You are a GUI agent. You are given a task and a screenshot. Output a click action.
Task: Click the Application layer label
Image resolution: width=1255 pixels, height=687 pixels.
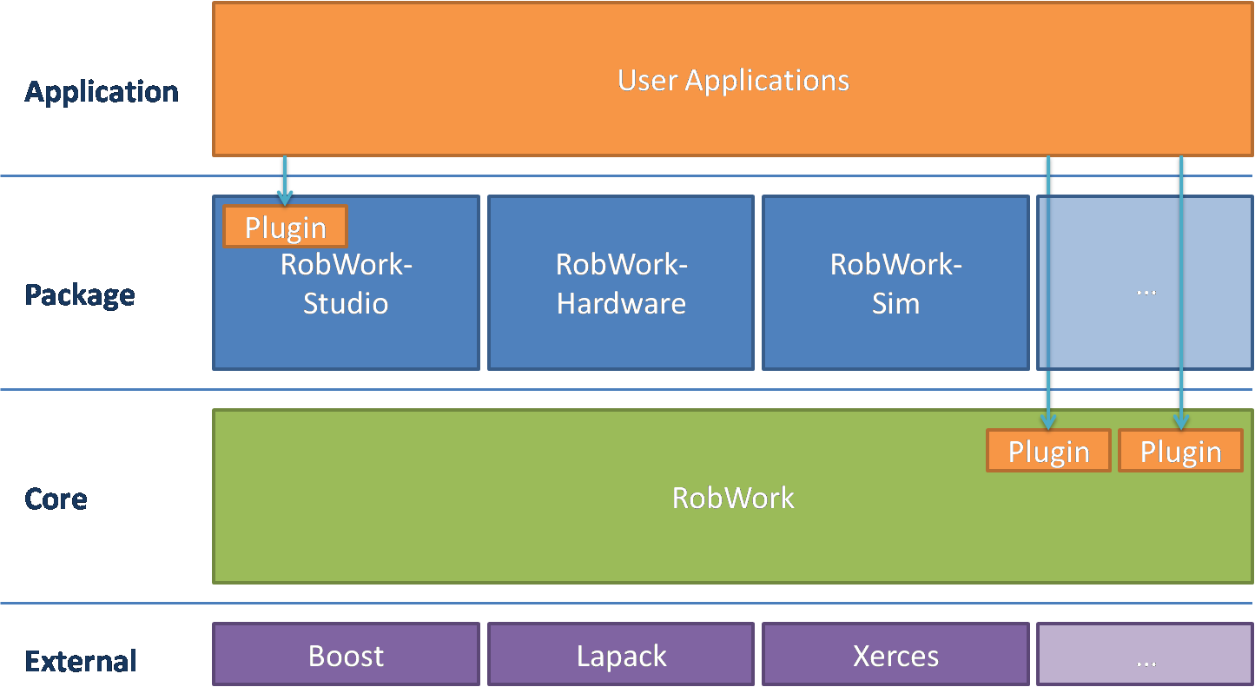[102, 92]
